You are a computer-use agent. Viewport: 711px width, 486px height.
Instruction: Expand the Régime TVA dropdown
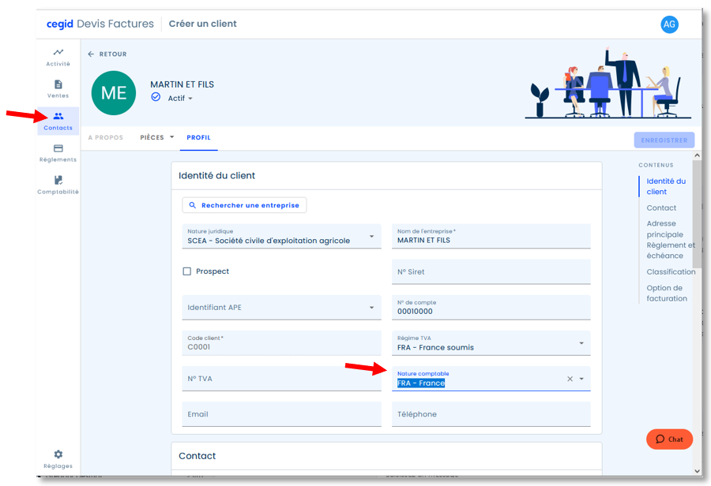click(x=581, y=343)
